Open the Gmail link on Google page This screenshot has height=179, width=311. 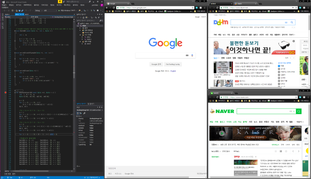click(x=197, y=17)
